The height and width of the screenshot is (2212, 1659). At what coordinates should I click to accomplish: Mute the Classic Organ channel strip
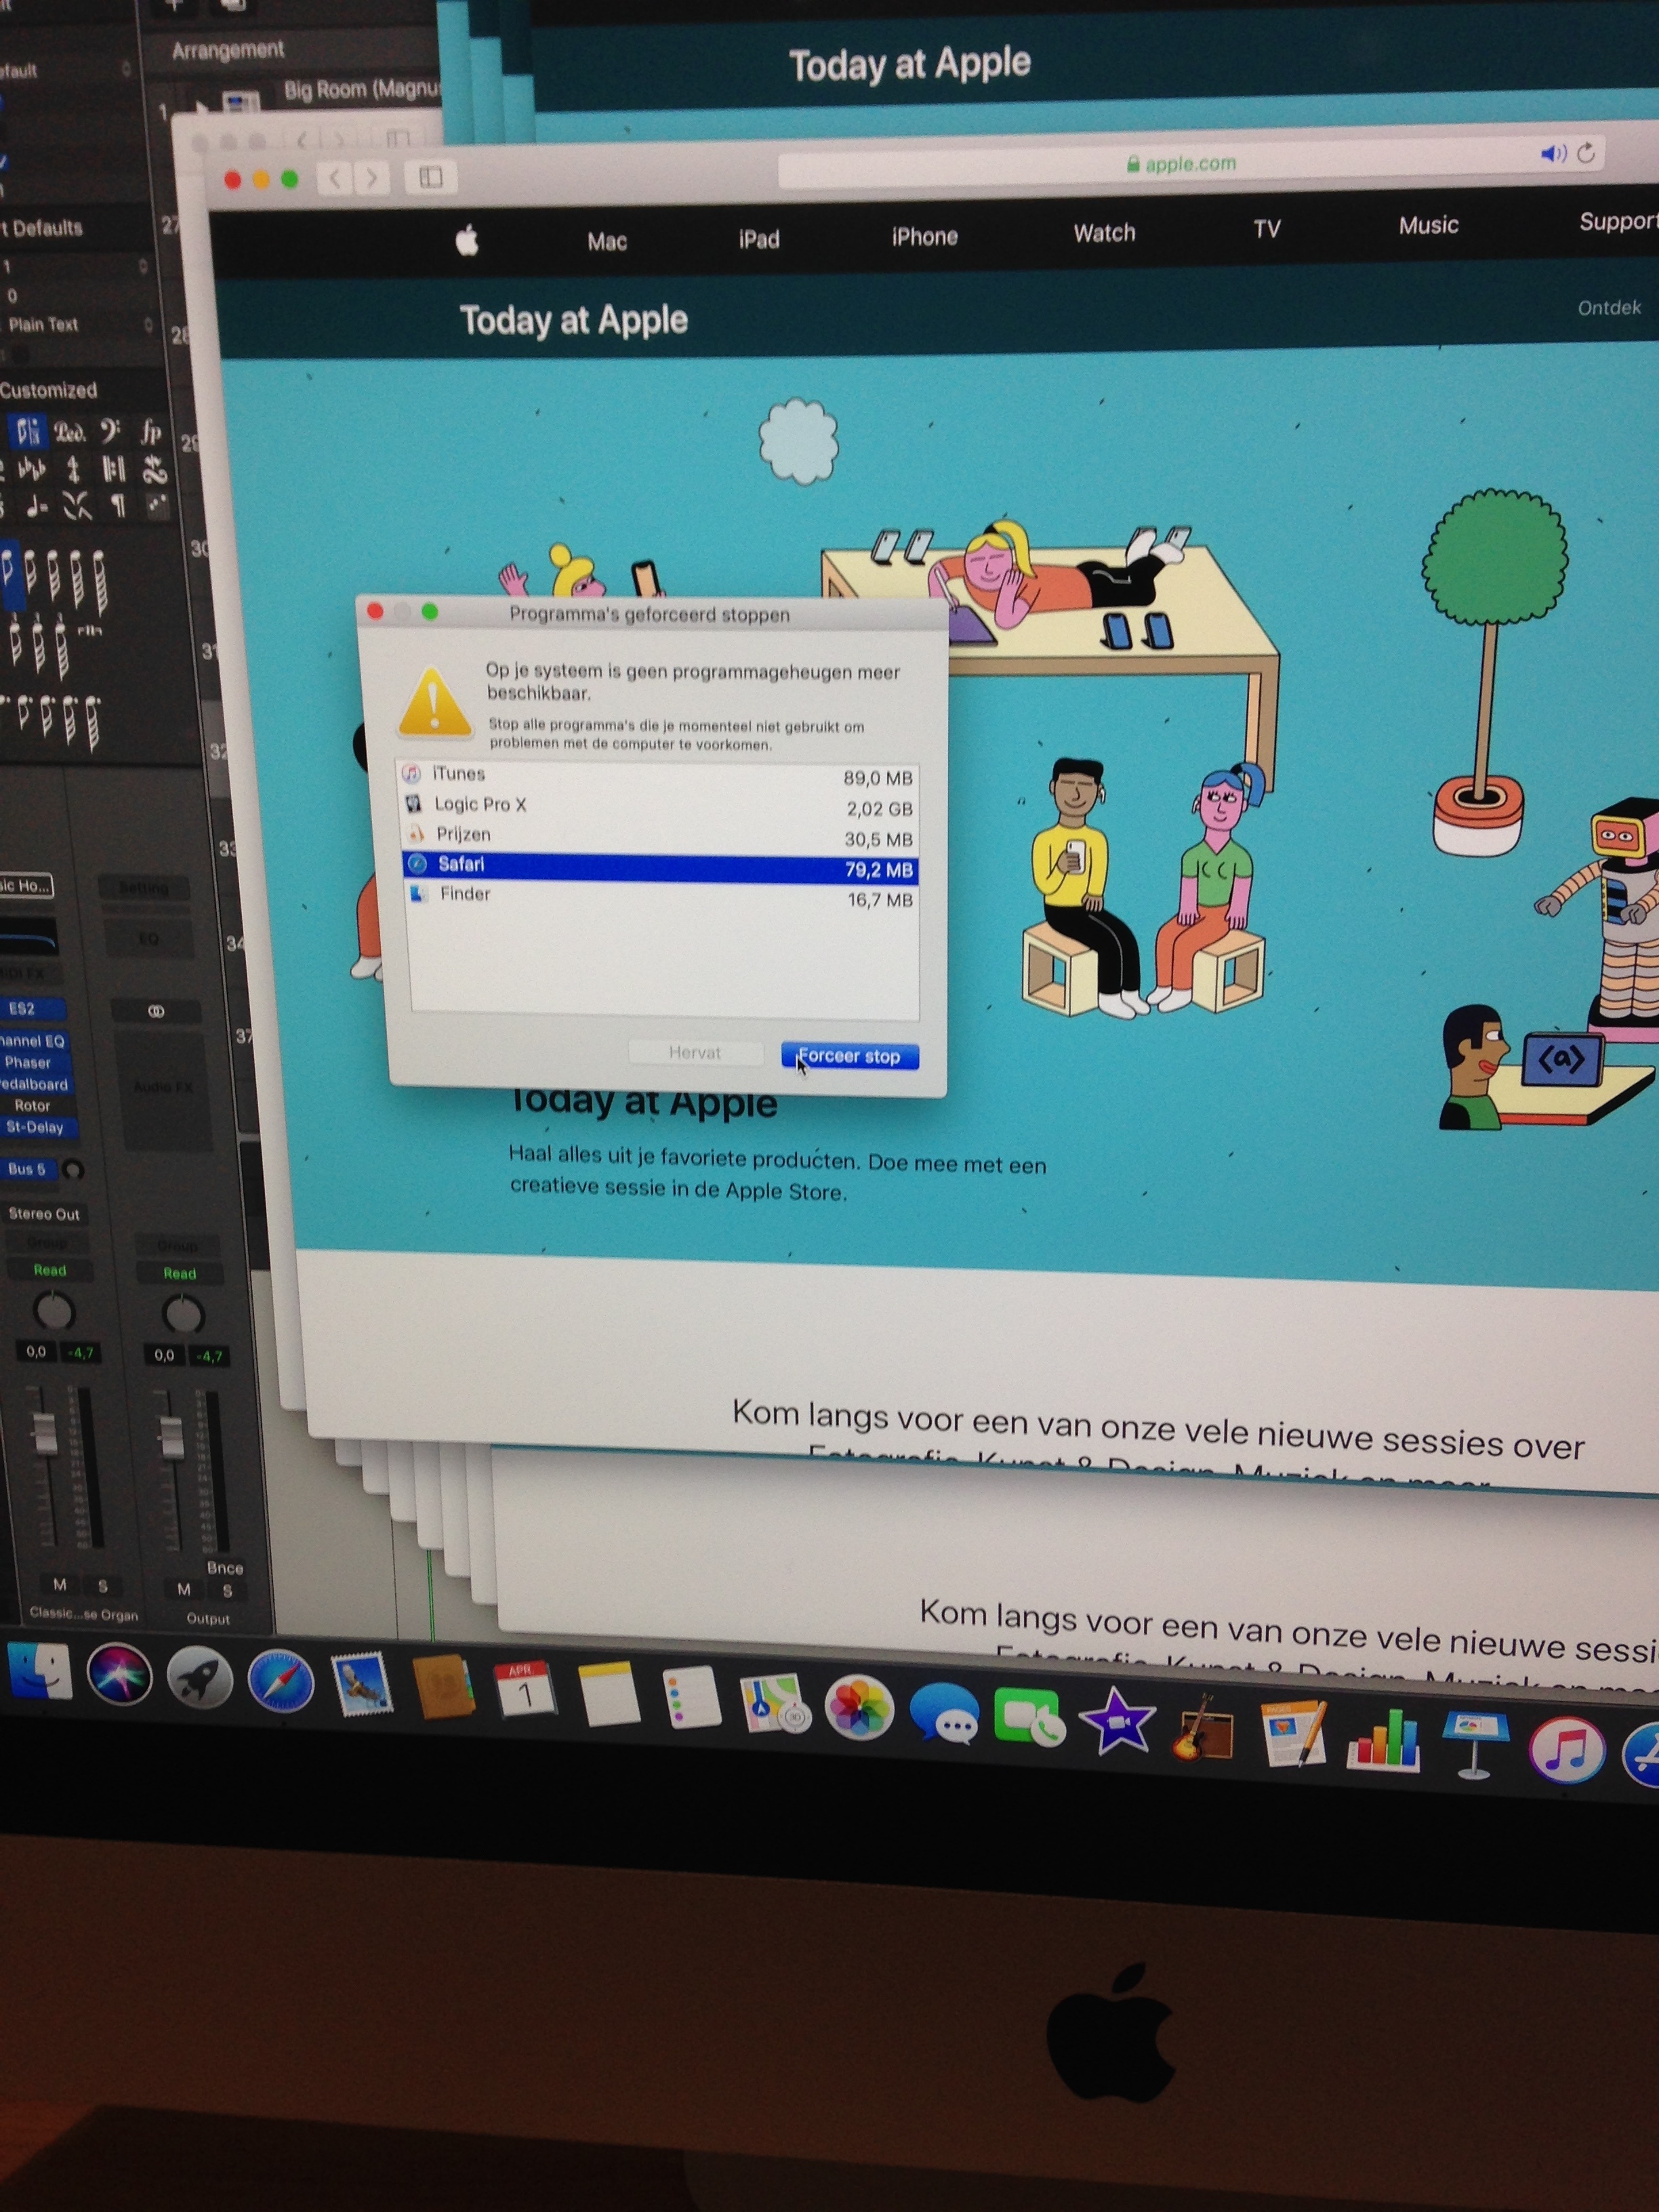tap(60, 1585)
